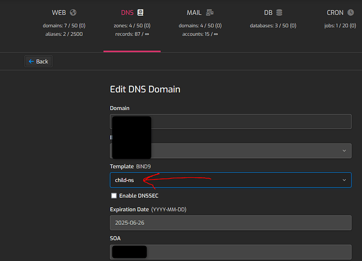The image size is (362, 261).
Task: Click the clock icon beside CRON
Action: click(x=350, y=13)
